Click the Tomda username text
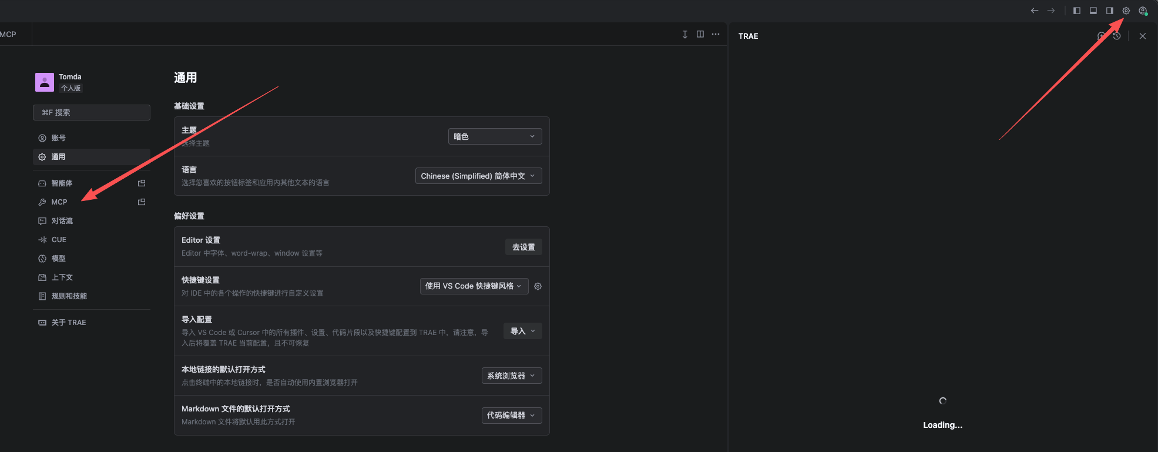The height and width of the screenshot is (452, 1158). point(70,77)
